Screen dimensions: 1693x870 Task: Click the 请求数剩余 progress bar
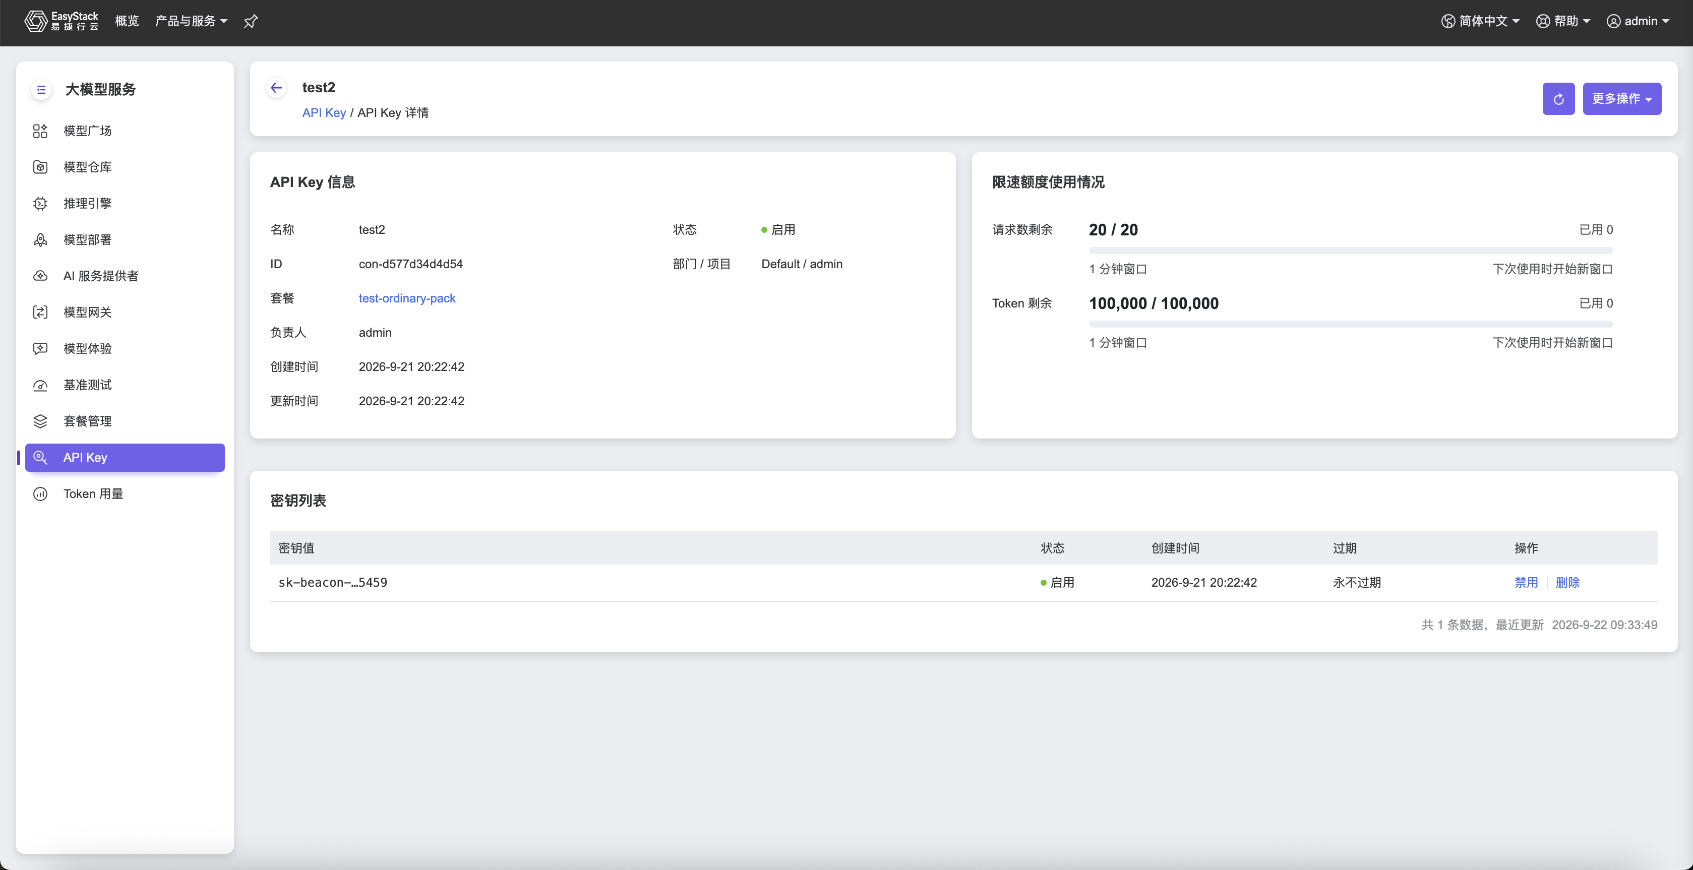pos(1351,251)
